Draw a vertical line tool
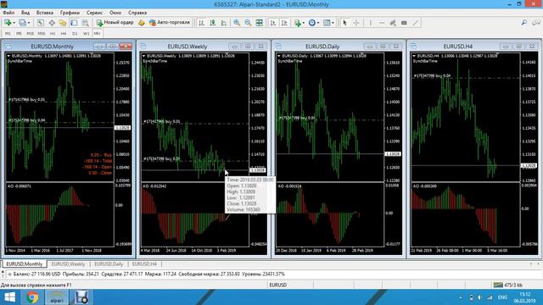543x305 pixels. [370, 23]
